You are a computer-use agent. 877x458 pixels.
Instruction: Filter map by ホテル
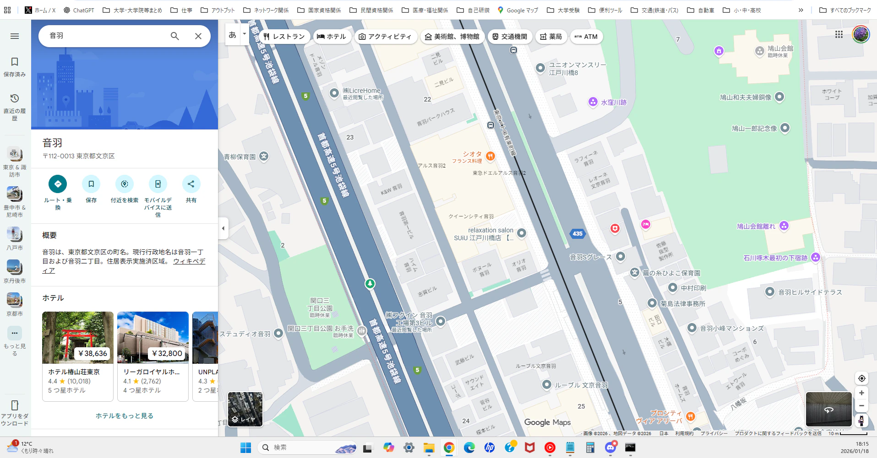[332, 37]
